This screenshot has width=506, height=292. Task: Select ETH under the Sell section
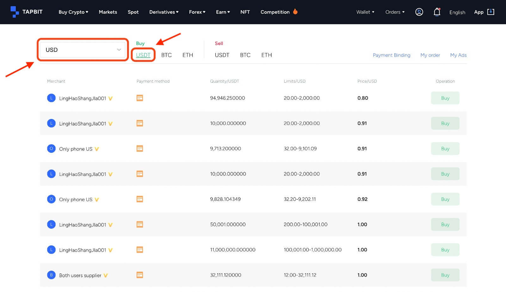click(x=266, y=55)
